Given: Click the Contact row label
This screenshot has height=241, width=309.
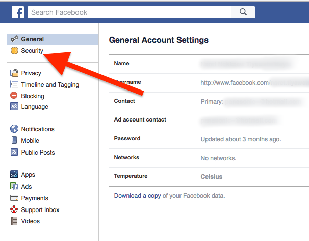Looking at the screenshot, I should click(124, 101).
